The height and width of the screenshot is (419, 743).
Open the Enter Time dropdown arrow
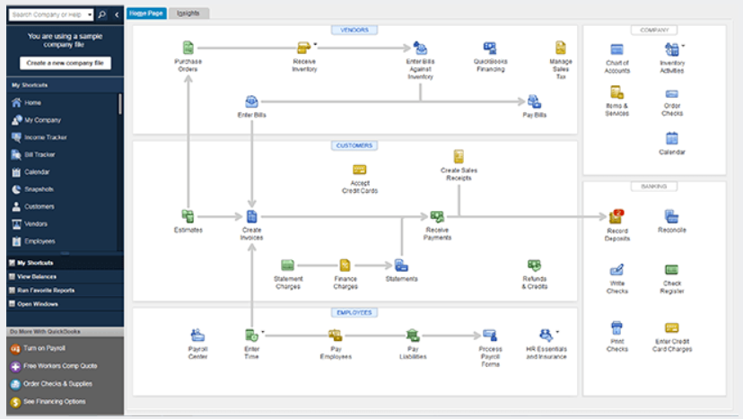263,330
